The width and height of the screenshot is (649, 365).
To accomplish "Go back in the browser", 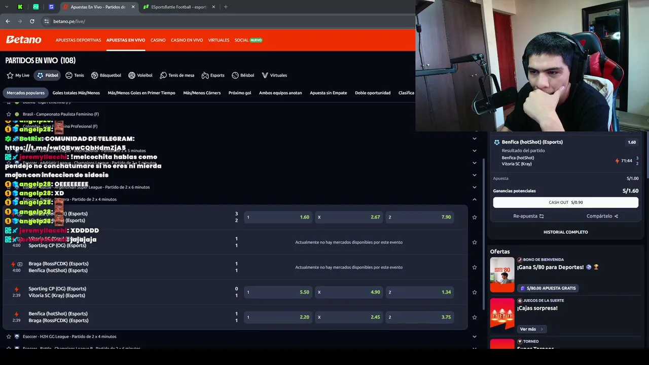I will (x=8, y=21).
